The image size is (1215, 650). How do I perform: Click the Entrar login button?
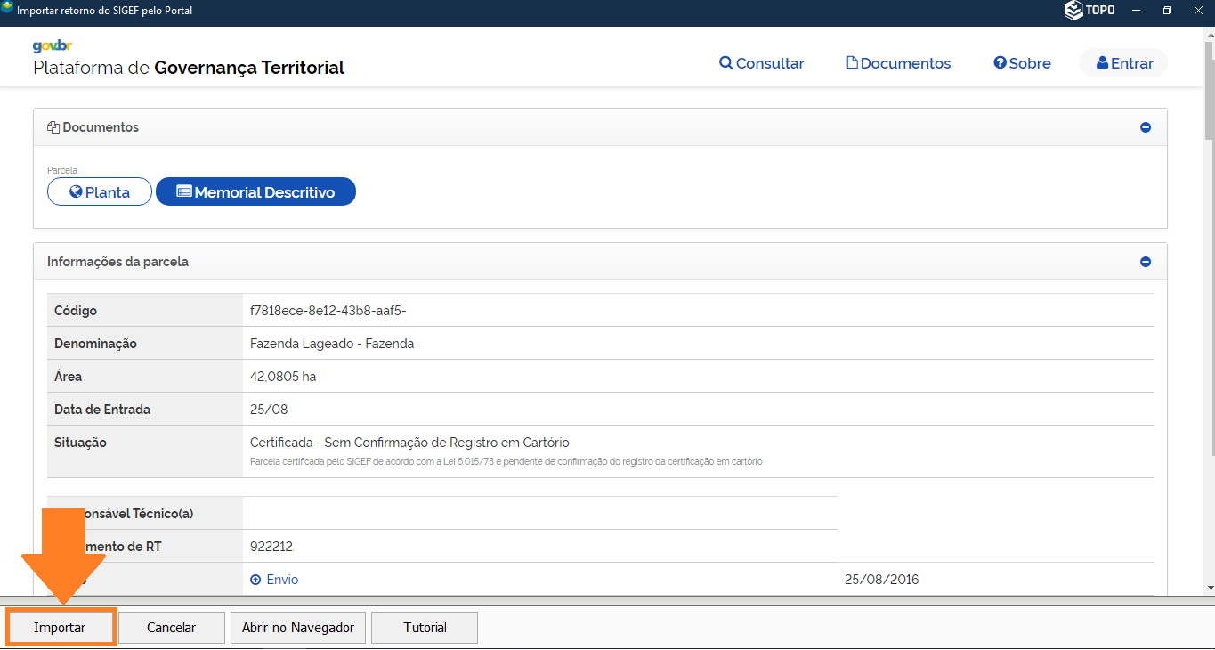click(x=1124, y=63)
